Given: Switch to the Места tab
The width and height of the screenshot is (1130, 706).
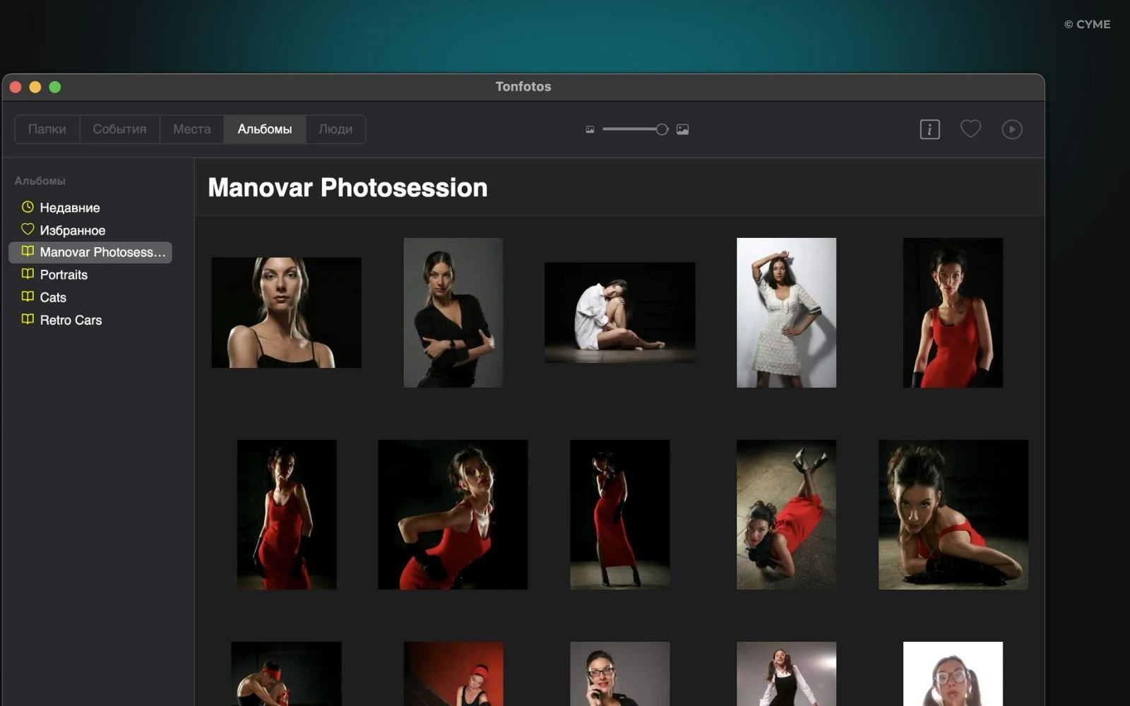Looking at the screenshot, I should tap(192, 129).
